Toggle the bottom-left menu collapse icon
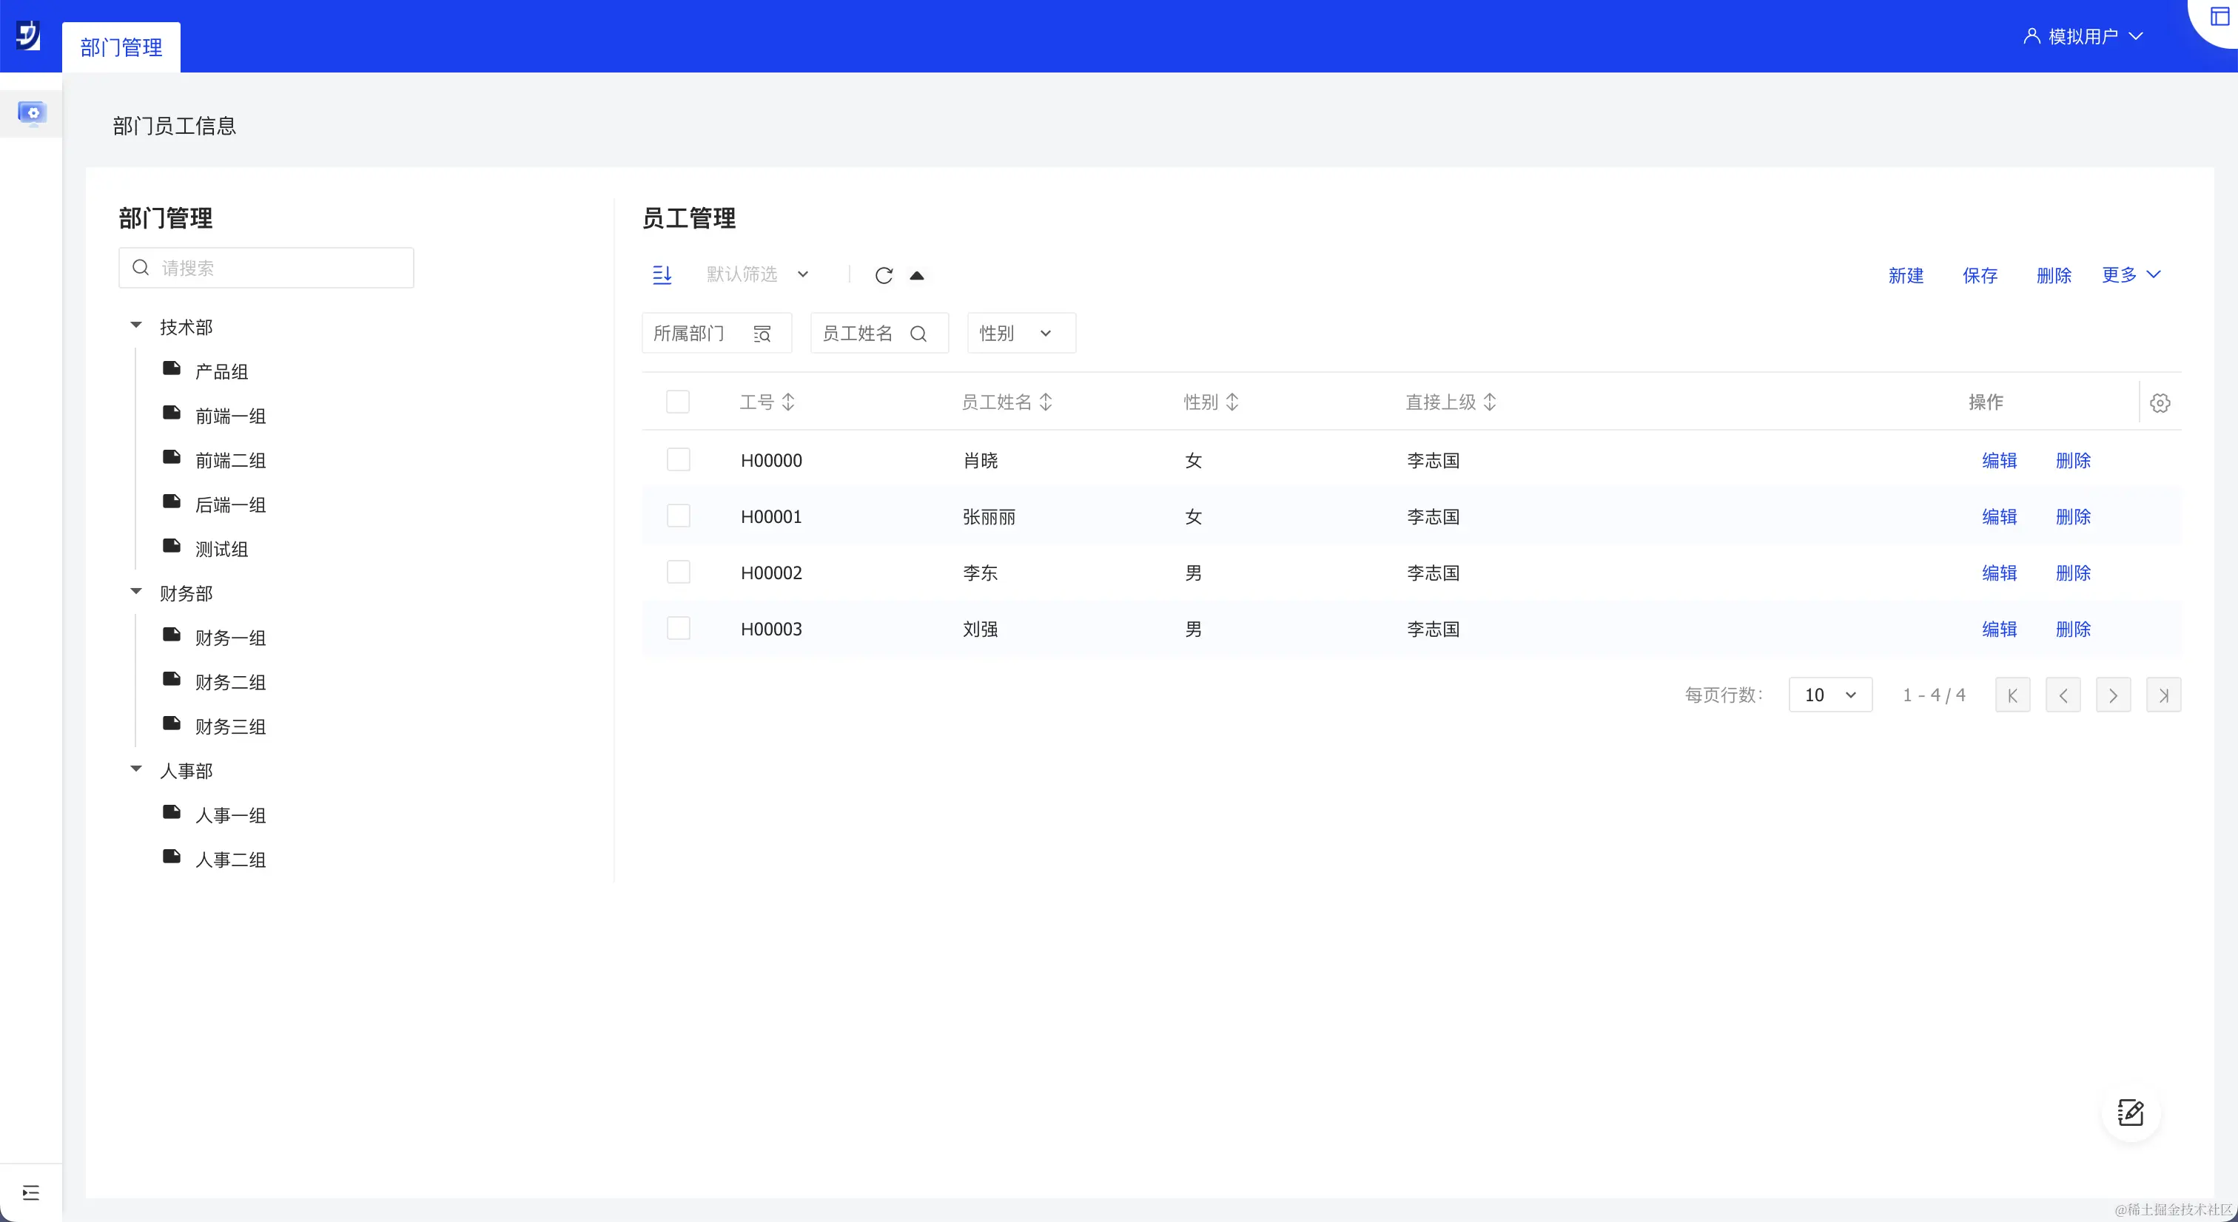 (x=31, y=1192)
